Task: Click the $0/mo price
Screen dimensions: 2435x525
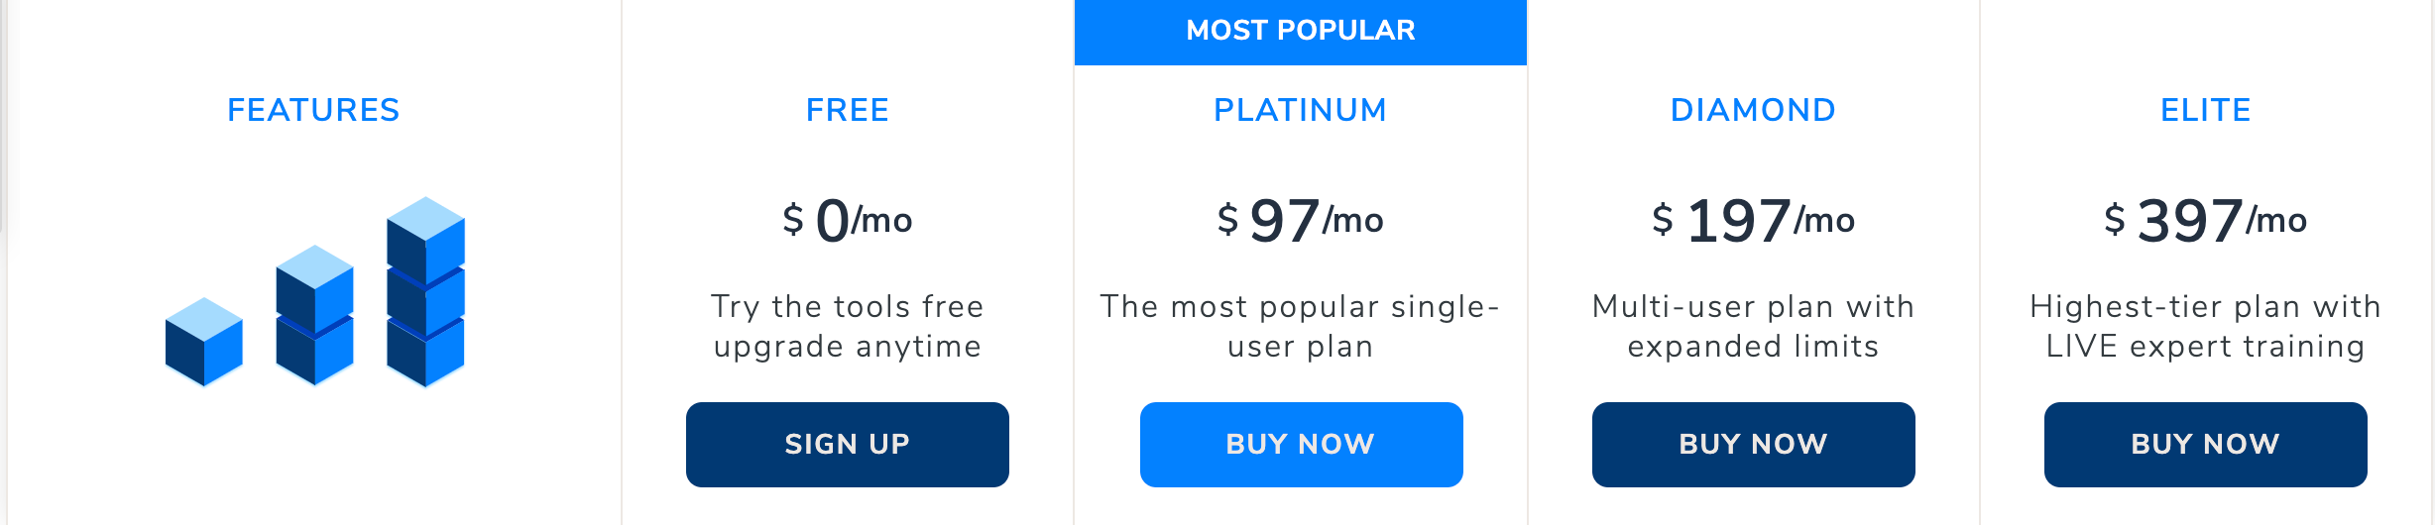Action: [847, 220]
